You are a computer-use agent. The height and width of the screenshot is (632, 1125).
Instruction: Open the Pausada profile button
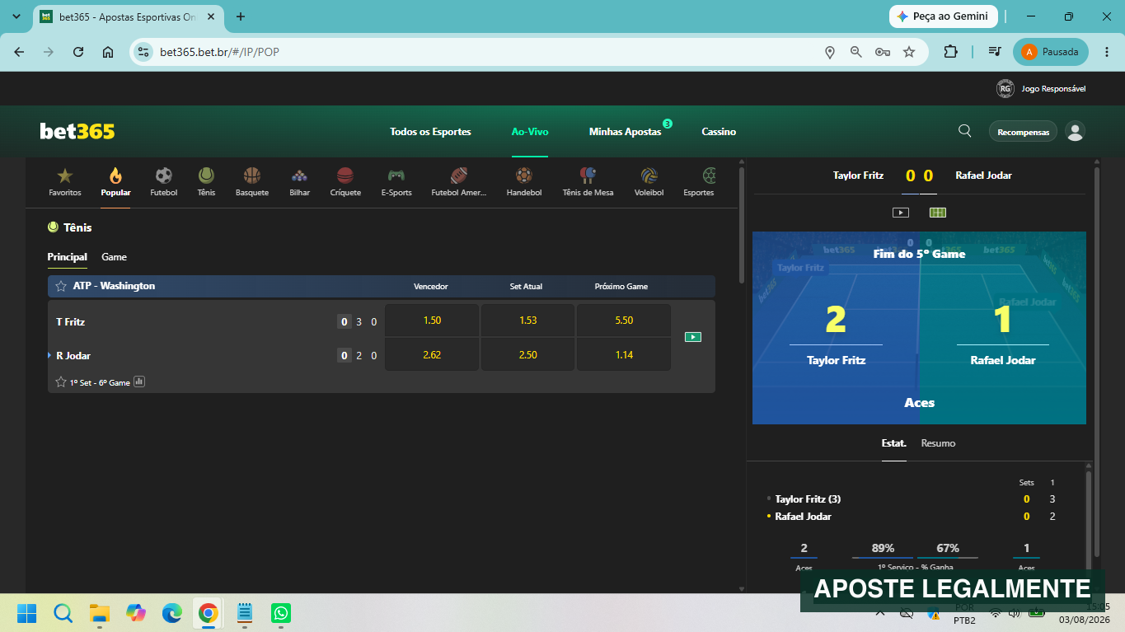click(1051, 52)
